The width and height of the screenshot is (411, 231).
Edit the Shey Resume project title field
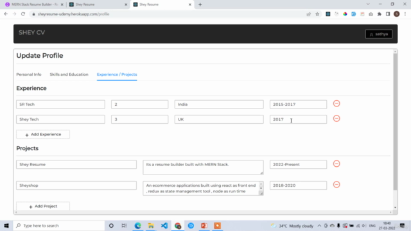point(76,164)
